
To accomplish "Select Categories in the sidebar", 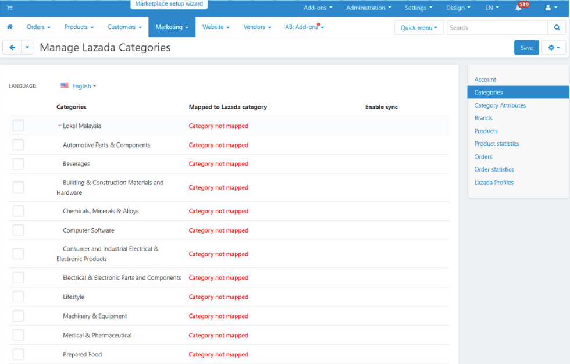I will pos(518,92).
